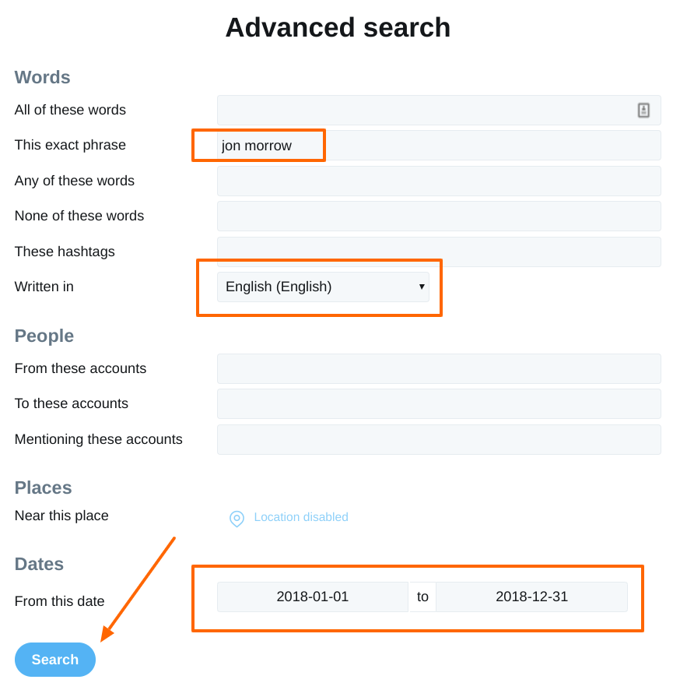
Task: Click the Words section heading
Action: [42, 77]
